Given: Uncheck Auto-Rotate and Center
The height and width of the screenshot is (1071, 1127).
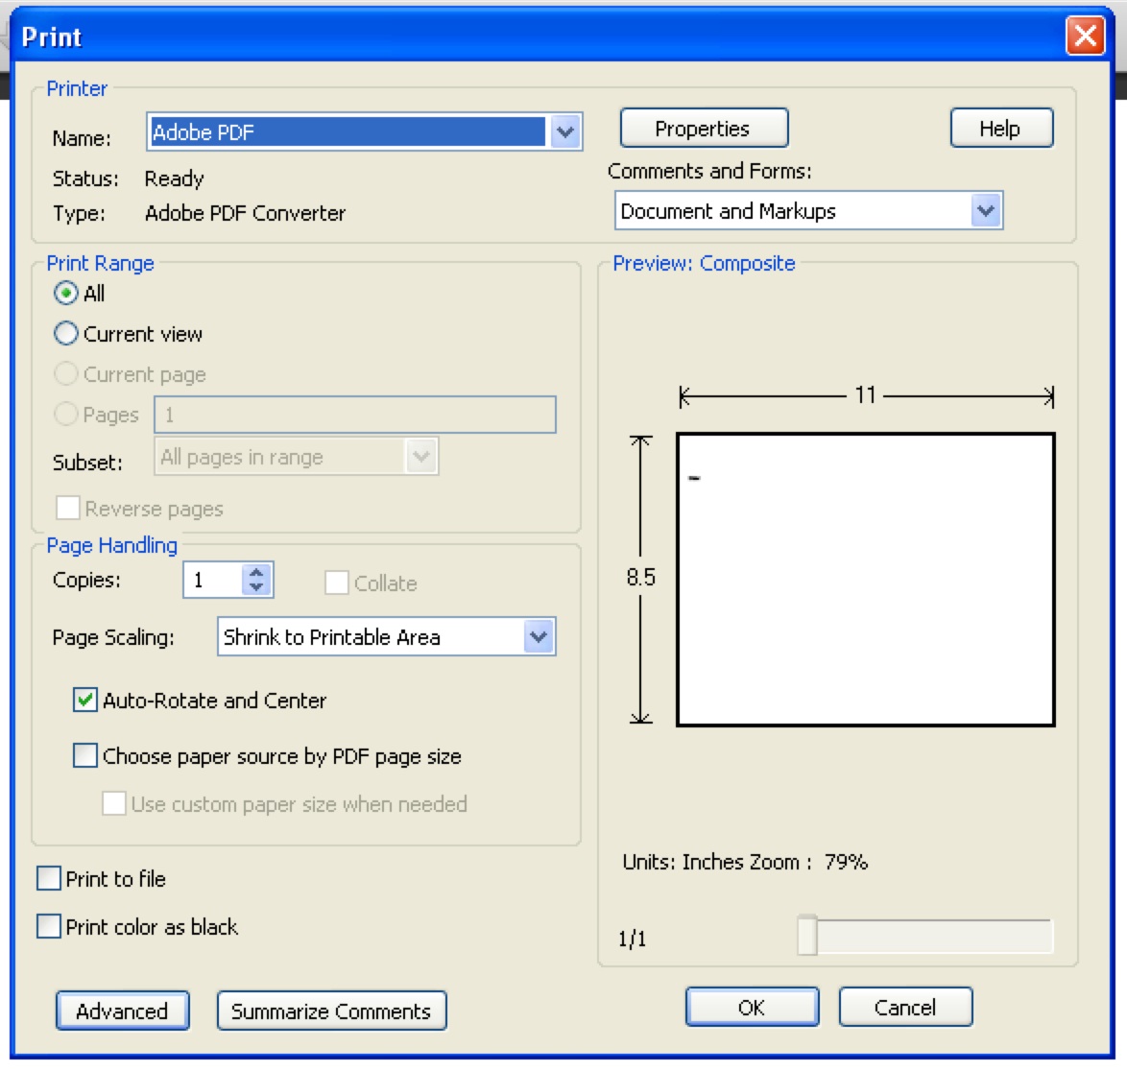Looking at the screenshot, I should [85, 701].
